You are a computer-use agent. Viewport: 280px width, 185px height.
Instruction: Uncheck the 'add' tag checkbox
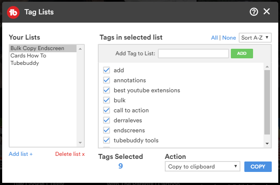(x=106, y=70)
